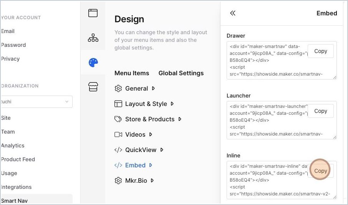The width and height of the screenshot is (348, 205).
Task: Click the Mkr.Bio gear icon
Action: coord(118,180)
